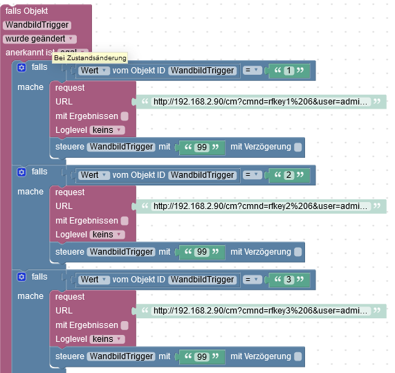Screen dimensions: 395x373
Task: Open 'Wert' dropdown in first falls condition
Action: coord(94,71)
